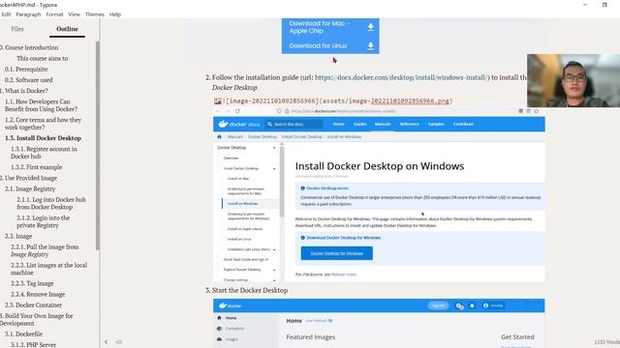This screenshot has width=620, height=348.
Task: Click the settings gear icon in Docker Desktop header
Action: point(459,305)
